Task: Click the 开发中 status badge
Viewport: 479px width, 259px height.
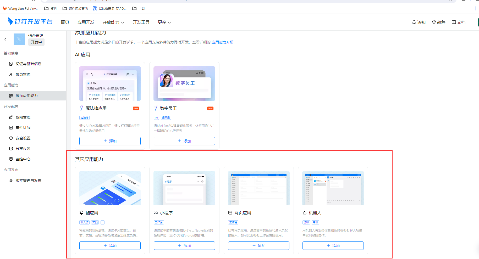Action: 36,42
